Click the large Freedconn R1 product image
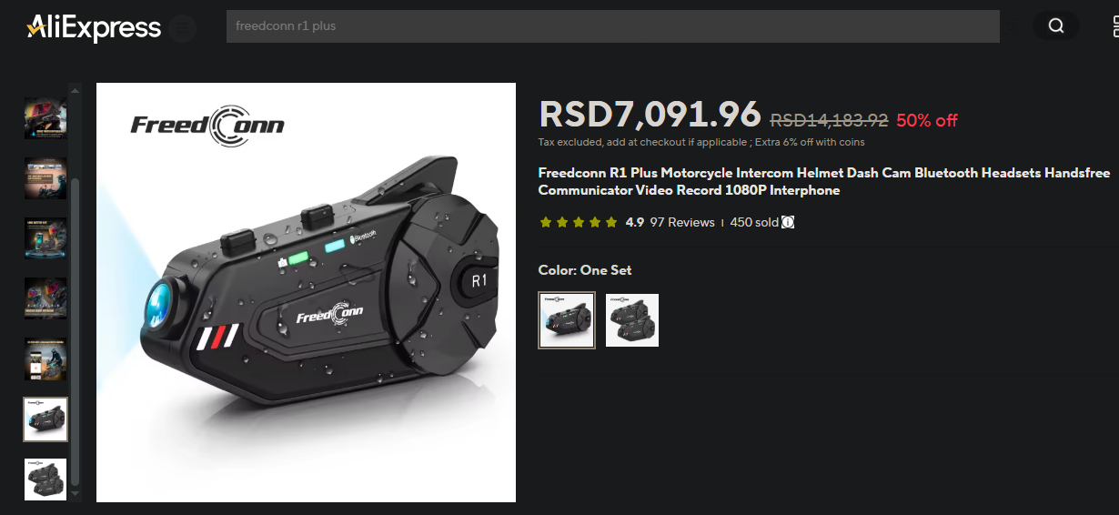1119x515 pixels. [307, 293]
